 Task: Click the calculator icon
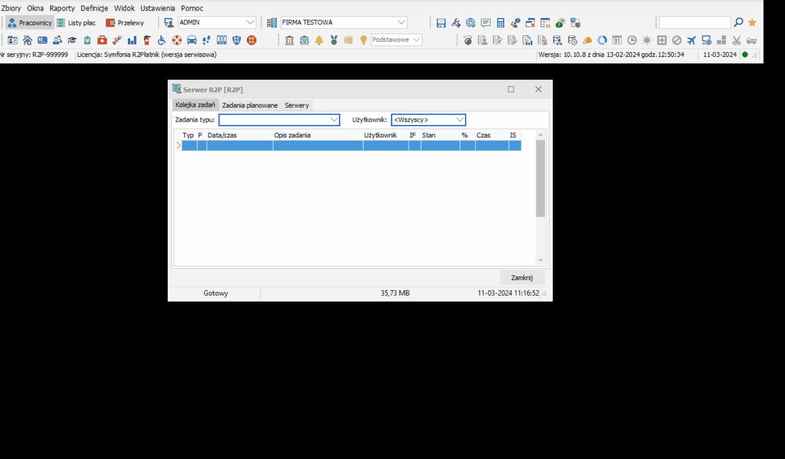tap(501, 23)
